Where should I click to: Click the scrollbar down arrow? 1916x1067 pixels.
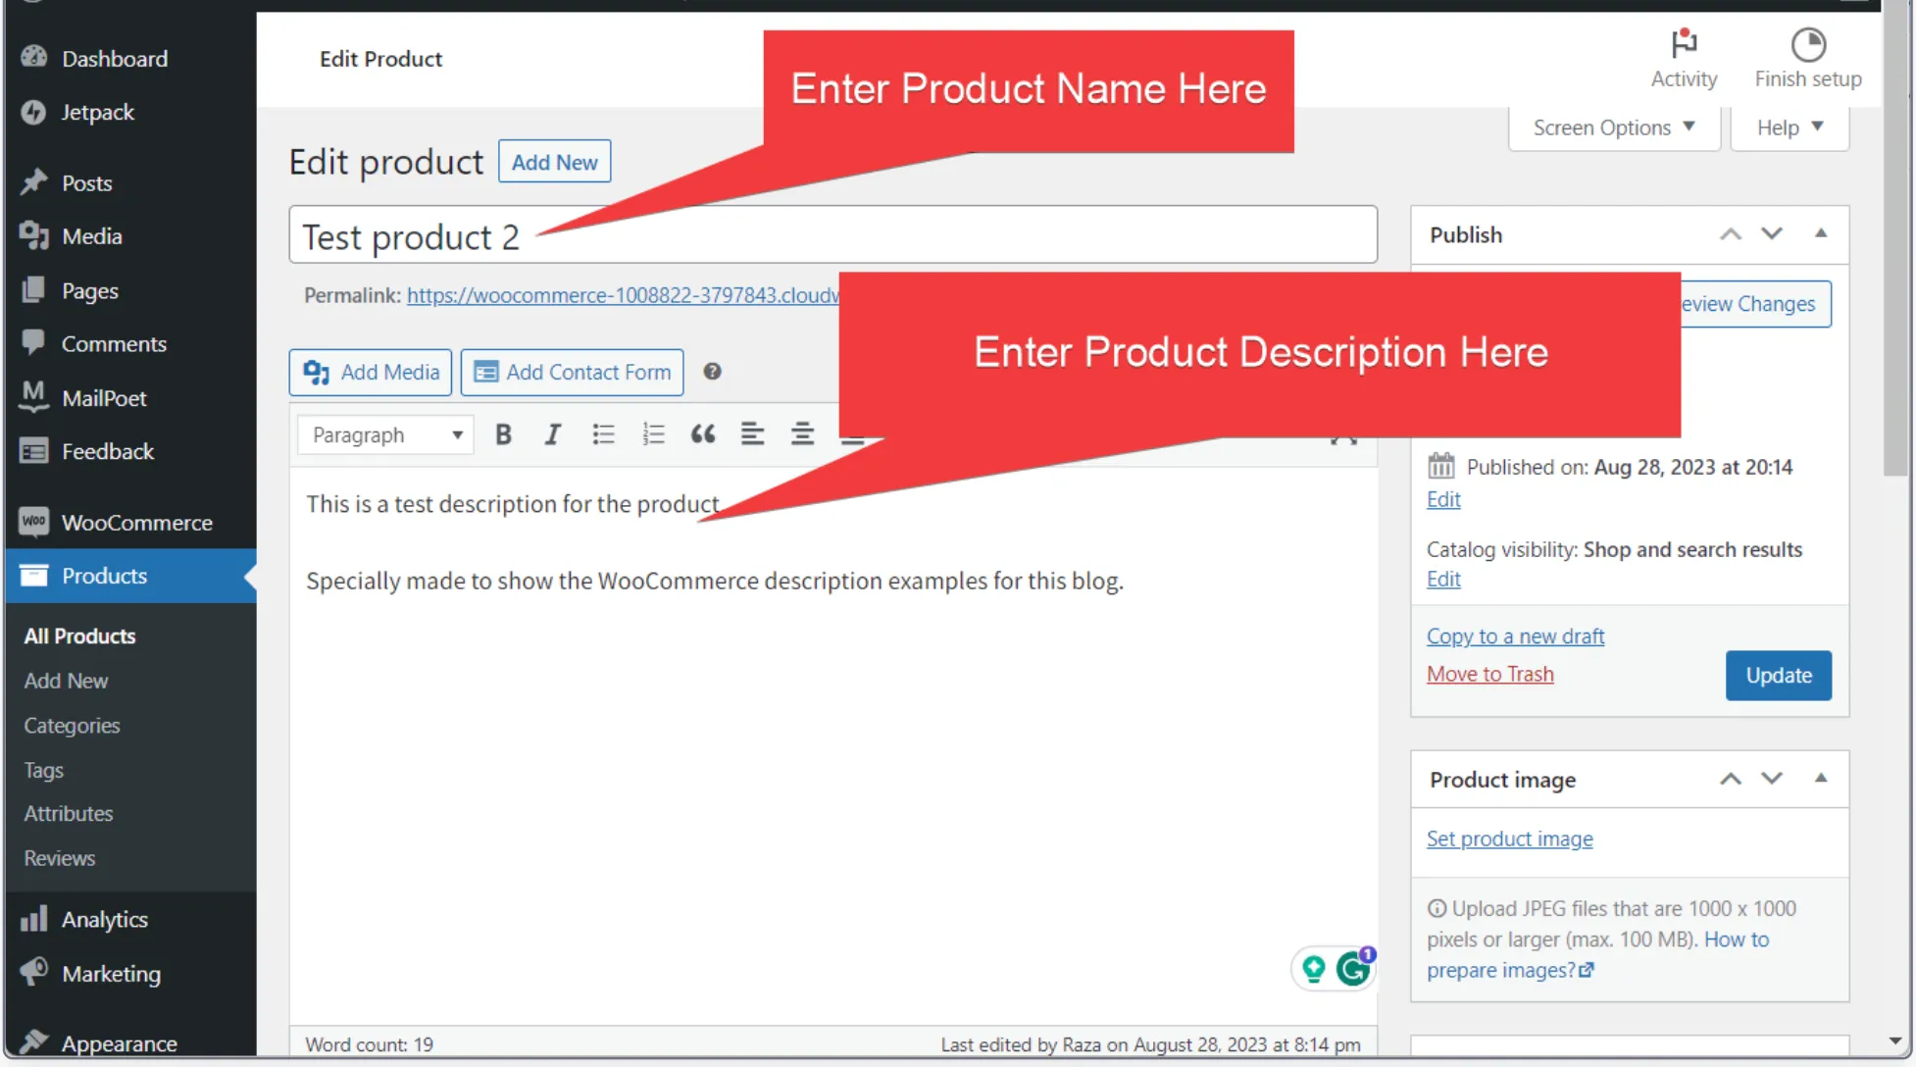(1894, 1042)
